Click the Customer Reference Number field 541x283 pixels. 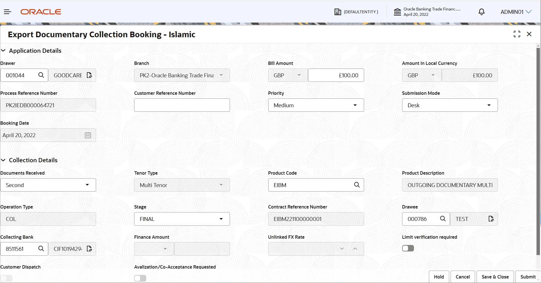(182, 105)
